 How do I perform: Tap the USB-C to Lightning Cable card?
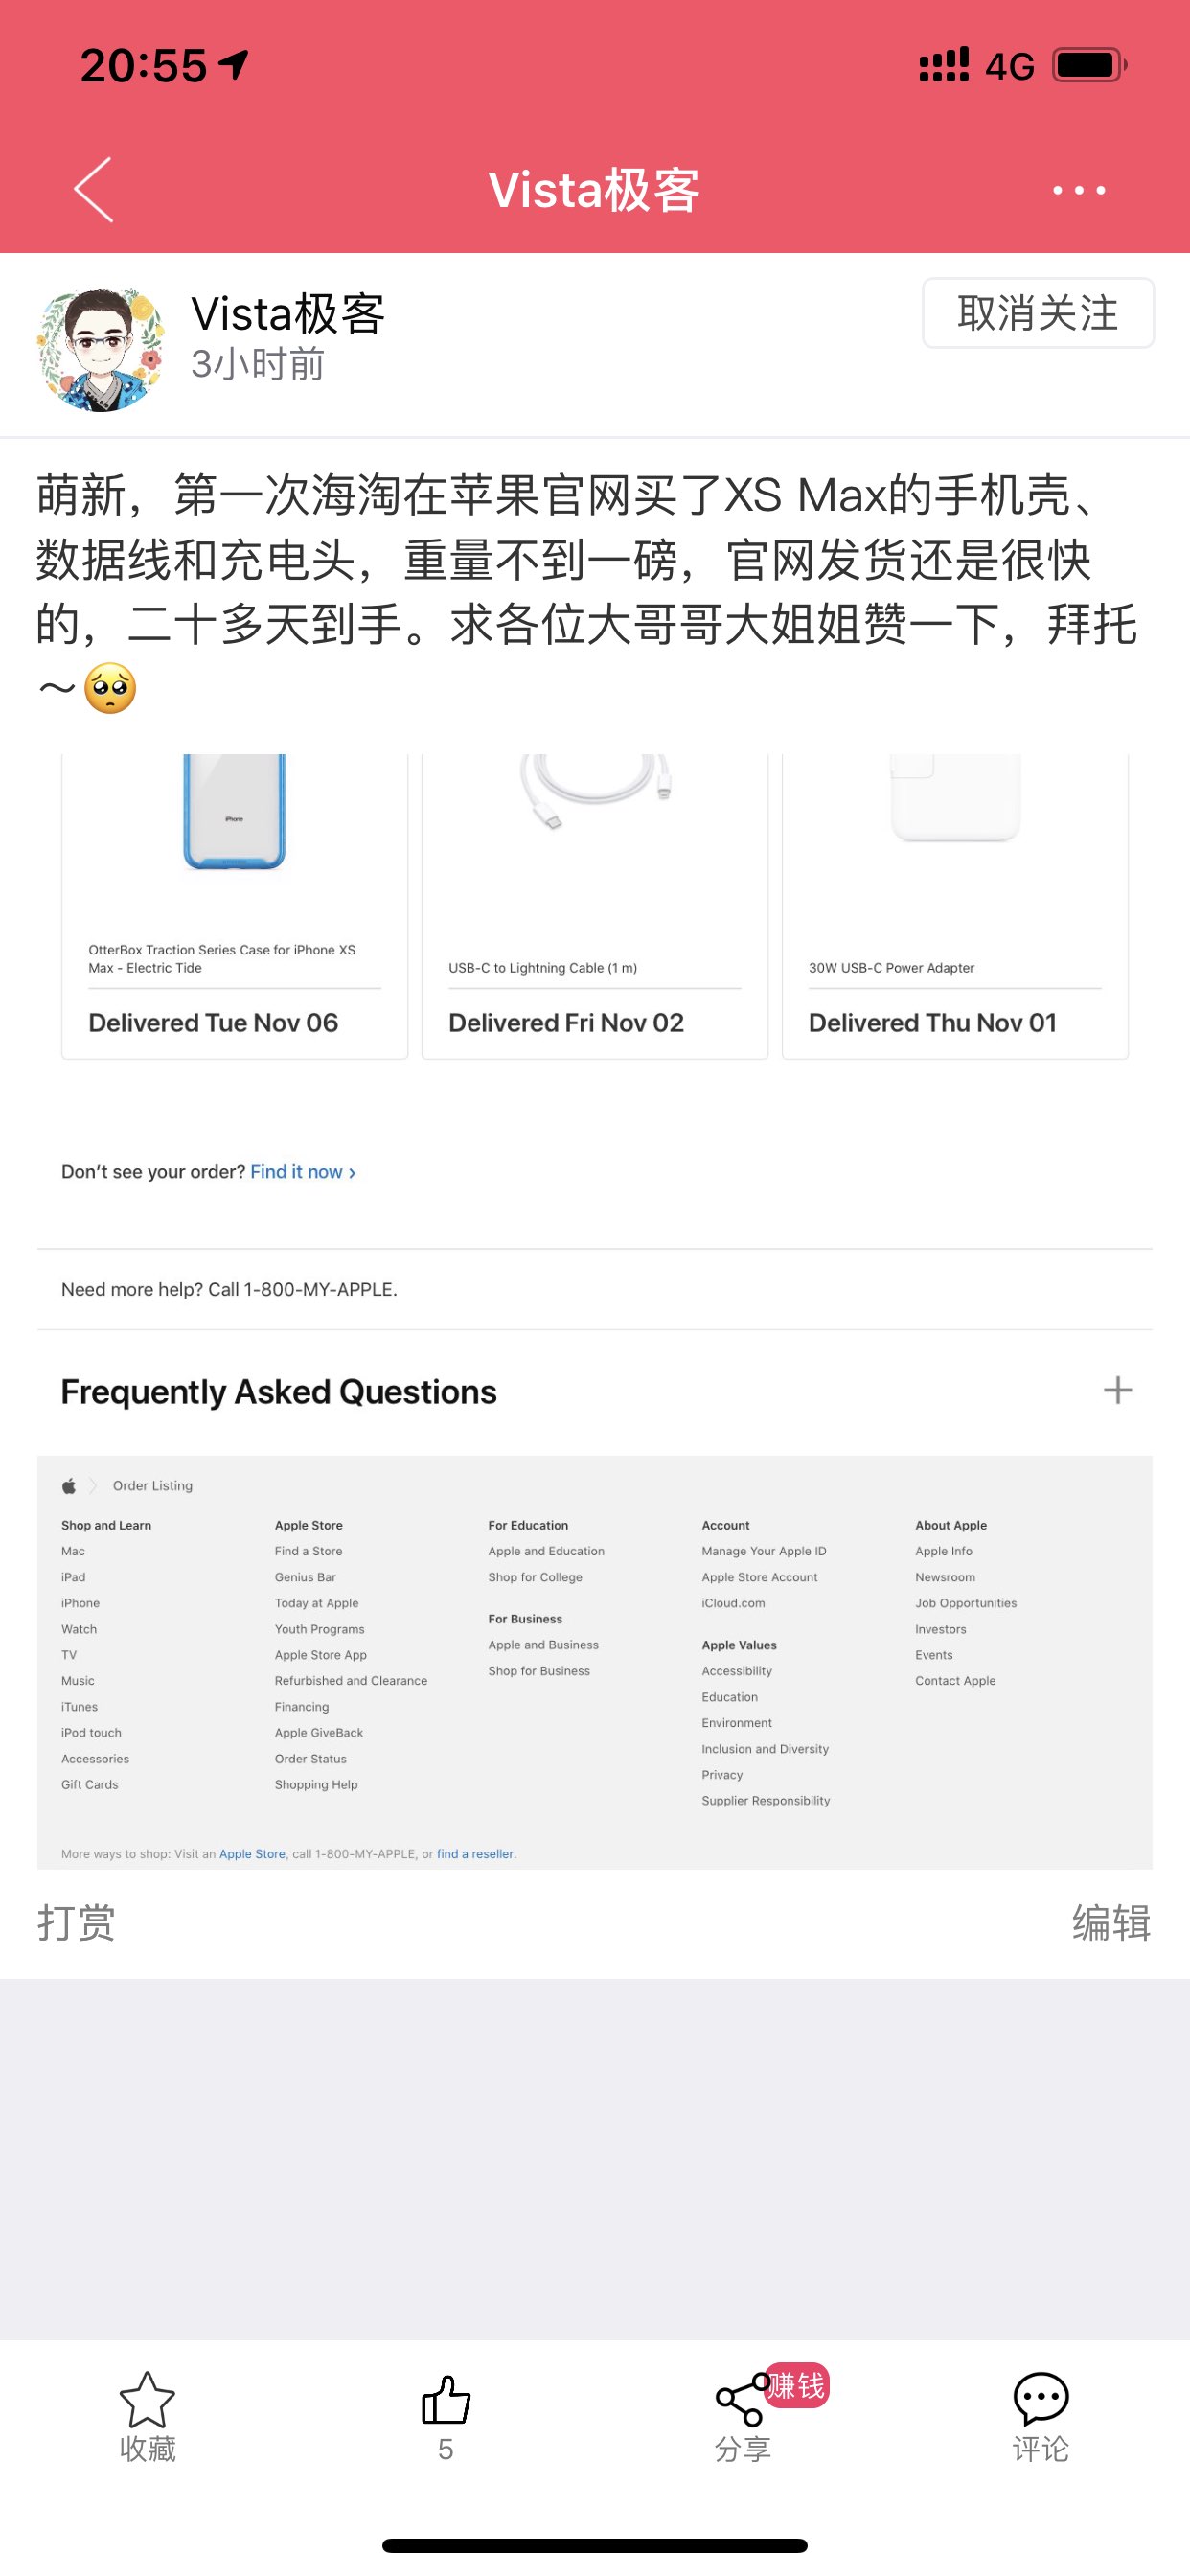pyautogui.click(x=595, y=906)
